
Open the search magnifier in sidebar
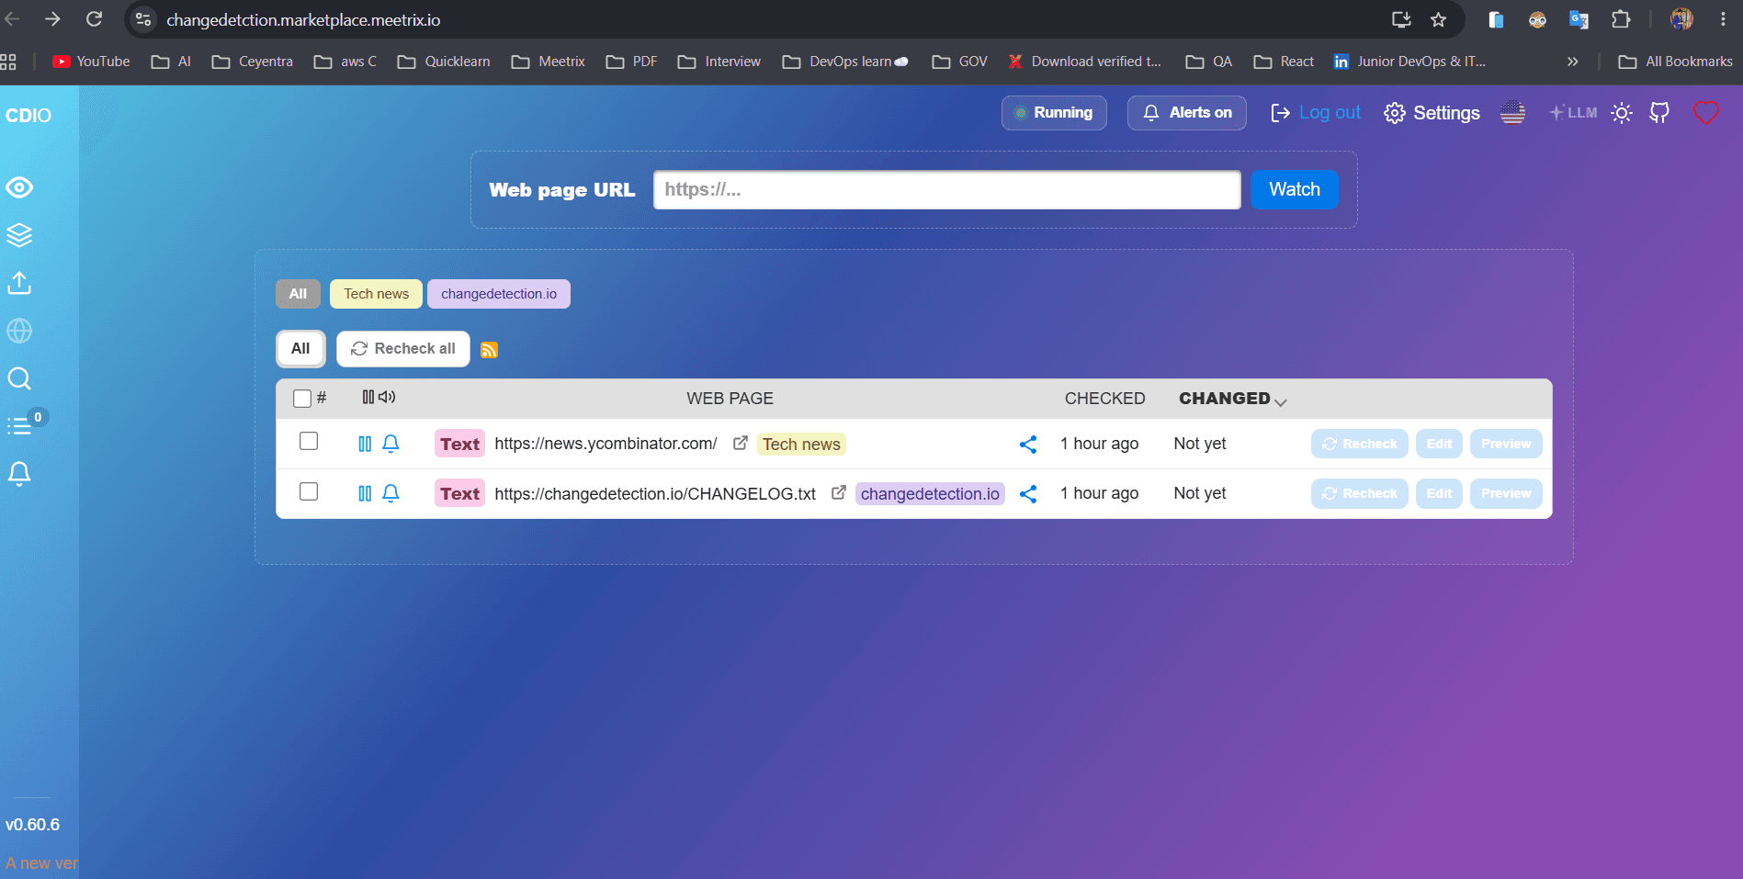coord(19,378)
